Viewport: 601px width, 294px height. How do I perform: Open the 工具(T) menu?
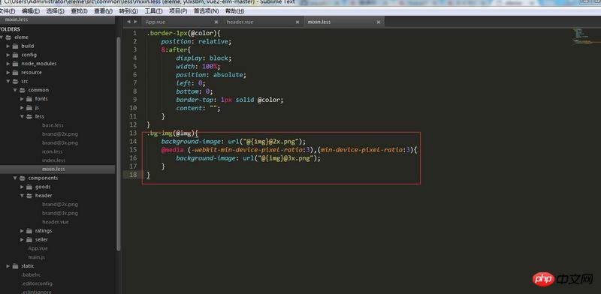click(153, 11)
